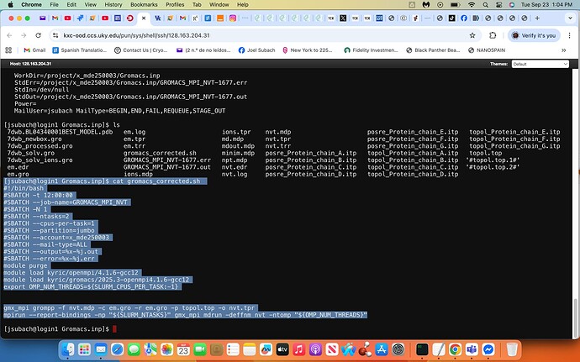Click the gromacs_corrected.sh file name in listing
The height and width of the screenshot is (362, 580).
pos(160,153)
